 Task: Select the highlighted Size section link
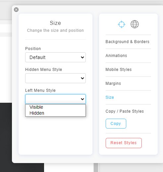point(110,97)
